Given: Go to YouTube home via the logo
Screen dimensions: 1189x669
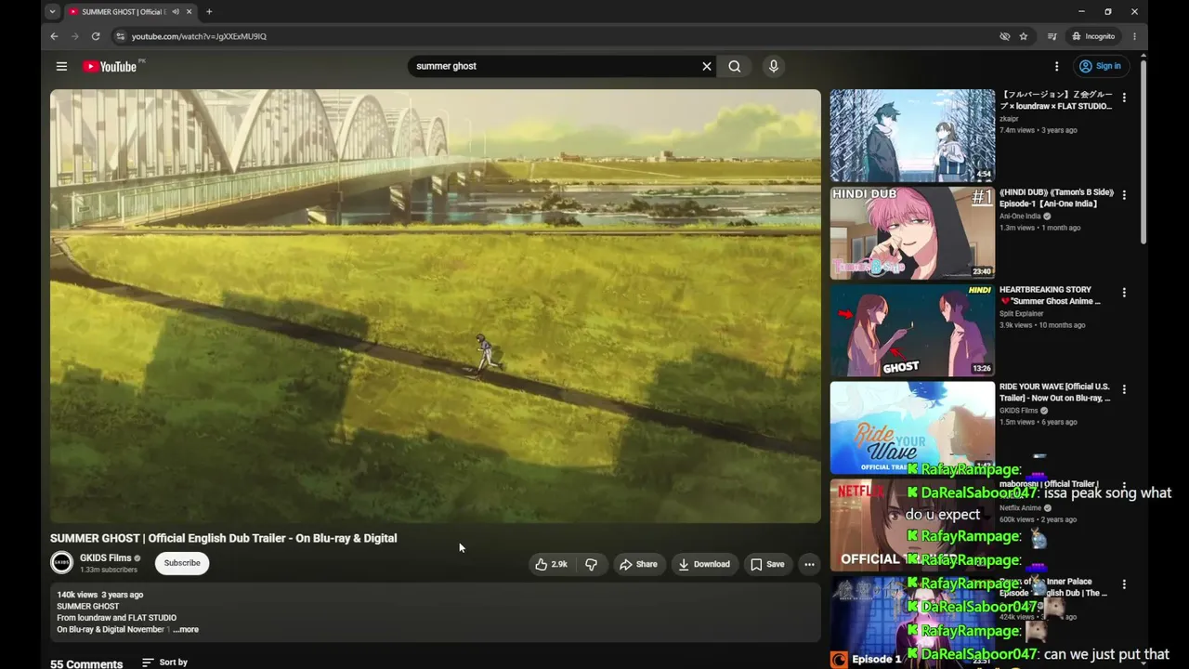Looking at the screenshot, I should (110, 66).
